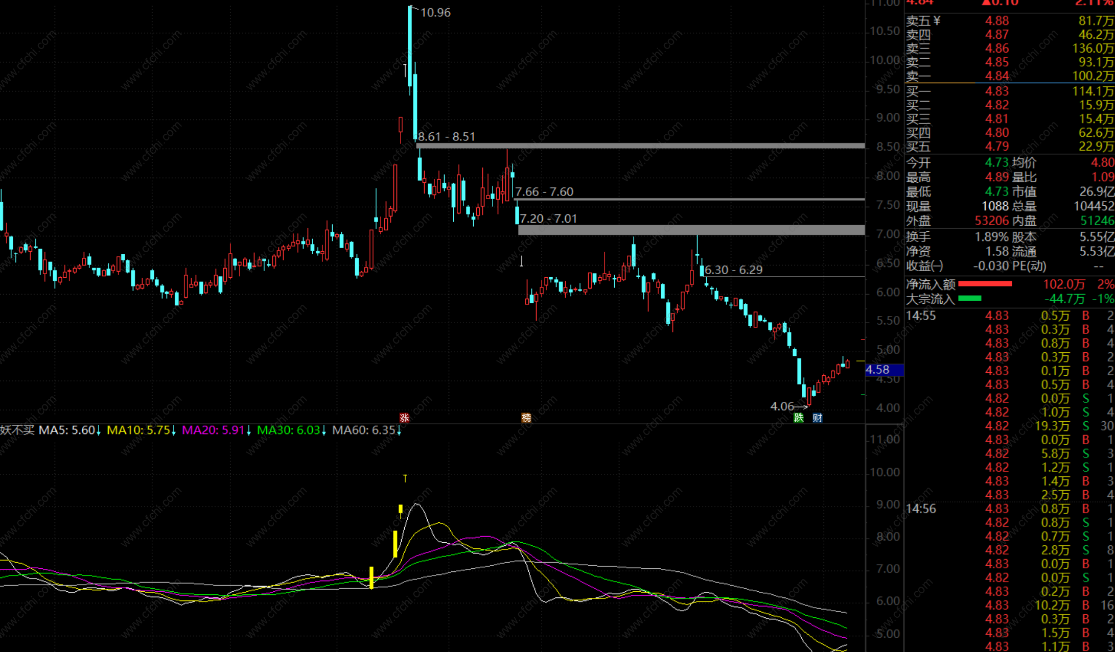Click the down arrow after MA60 value
Image resolution: width=1115 pixels, height=652 pixels.
pos(399,431)
